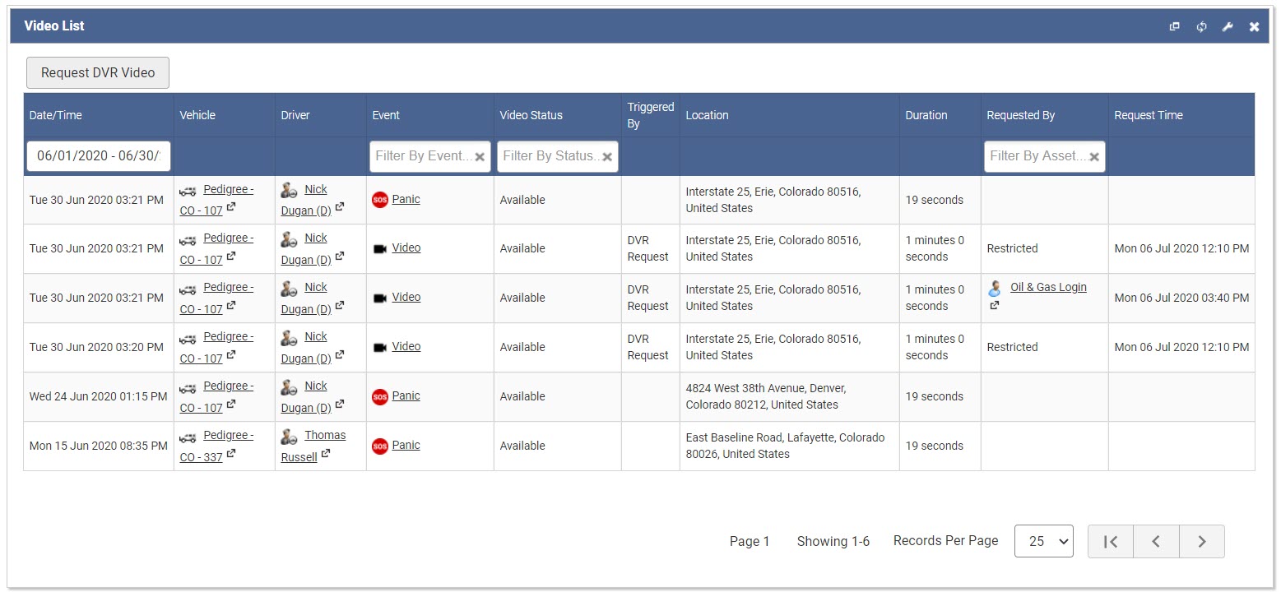Image resolution: width=1281 pixels, height=592 pixels.
Task: Click the driver icon beside Thomas Russell
Action: [289, 437]
